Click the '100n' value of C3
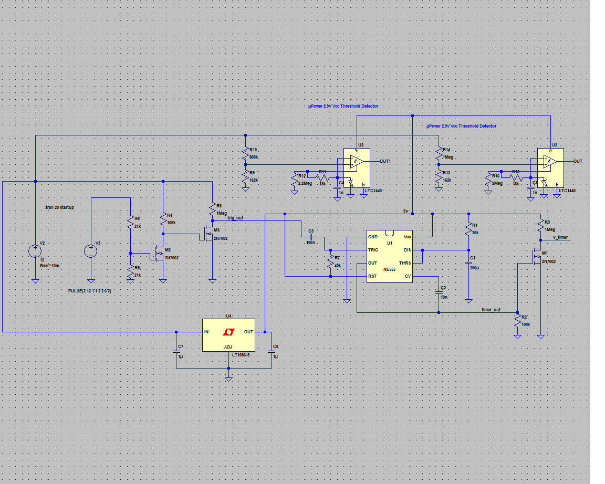This screenshot has height=484, width=605. coord(310,243)
